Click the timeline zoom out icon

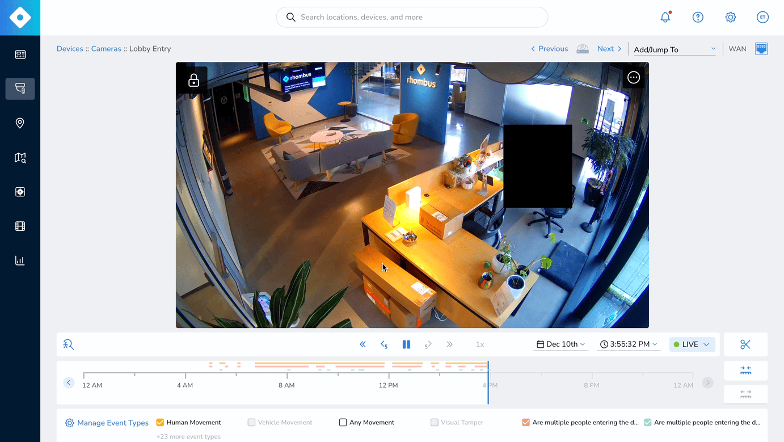tap(745, 394)
